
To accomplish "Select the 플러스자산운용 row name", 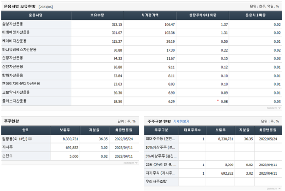I will 14,101.
